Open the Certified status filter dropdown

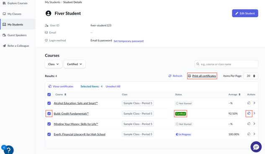[75, 64]
